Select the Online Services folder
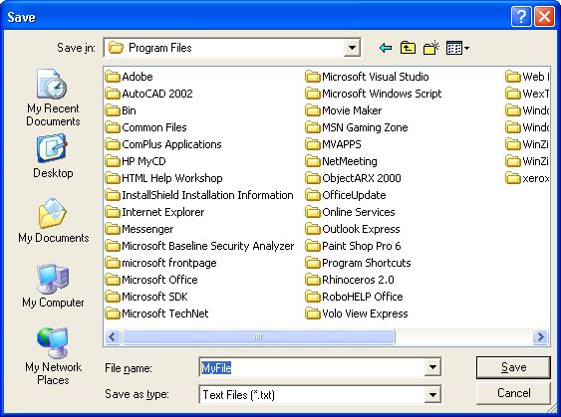The height and width of the screenshot is (417, 561). click(x=351, y=212)
